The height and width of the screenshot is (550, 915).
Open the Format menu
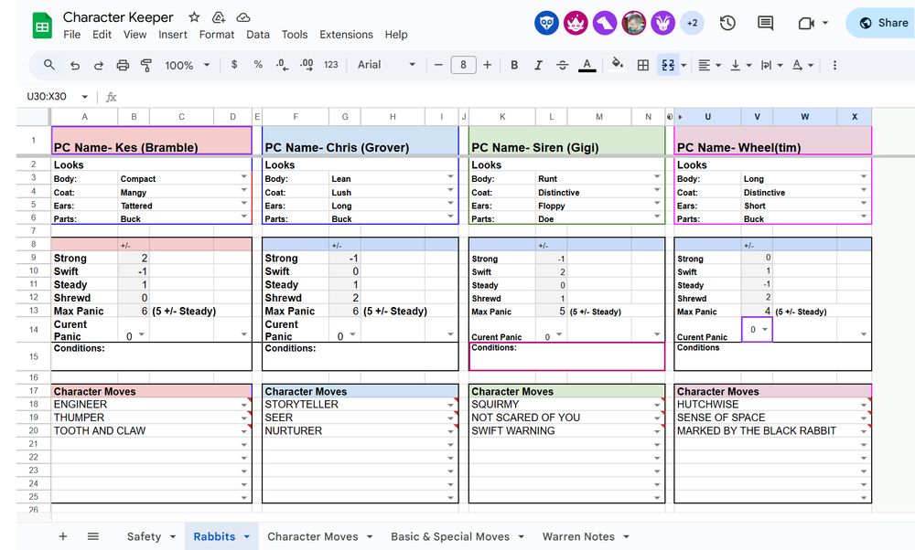[x=217, y=35]
